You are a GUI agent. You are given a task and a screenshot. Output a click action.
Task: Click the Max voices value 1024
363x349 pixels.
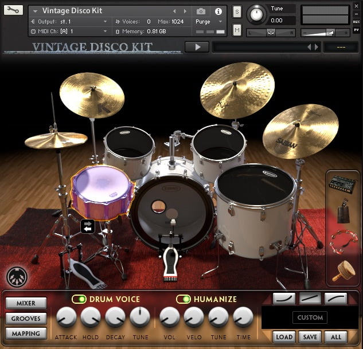coord(178,22)
